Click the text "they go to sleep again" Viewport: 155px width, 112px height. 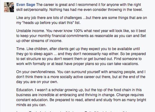(34, 54)
